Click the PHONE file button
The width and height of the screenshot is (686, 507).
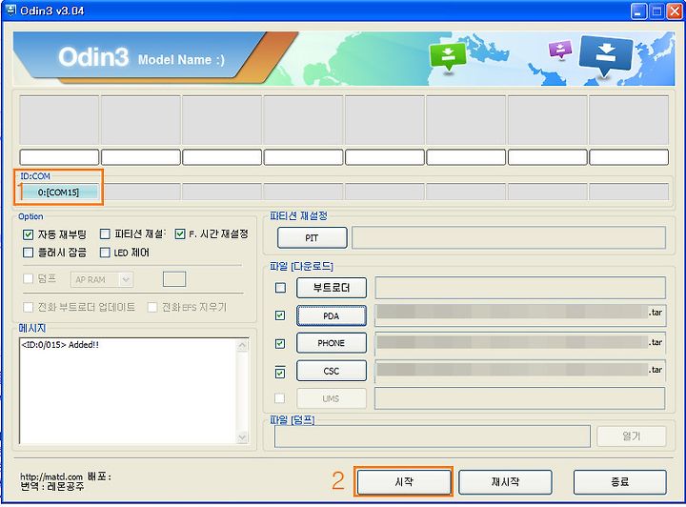pyautogui.click(x=332, y=343)
